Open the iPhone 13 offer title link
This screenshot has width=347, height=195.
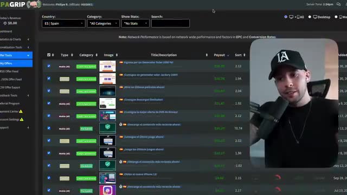(140, 174)
